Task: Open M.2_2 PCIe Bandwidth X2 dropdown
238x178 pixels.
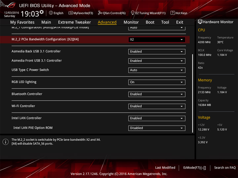Action: [157, 40]
